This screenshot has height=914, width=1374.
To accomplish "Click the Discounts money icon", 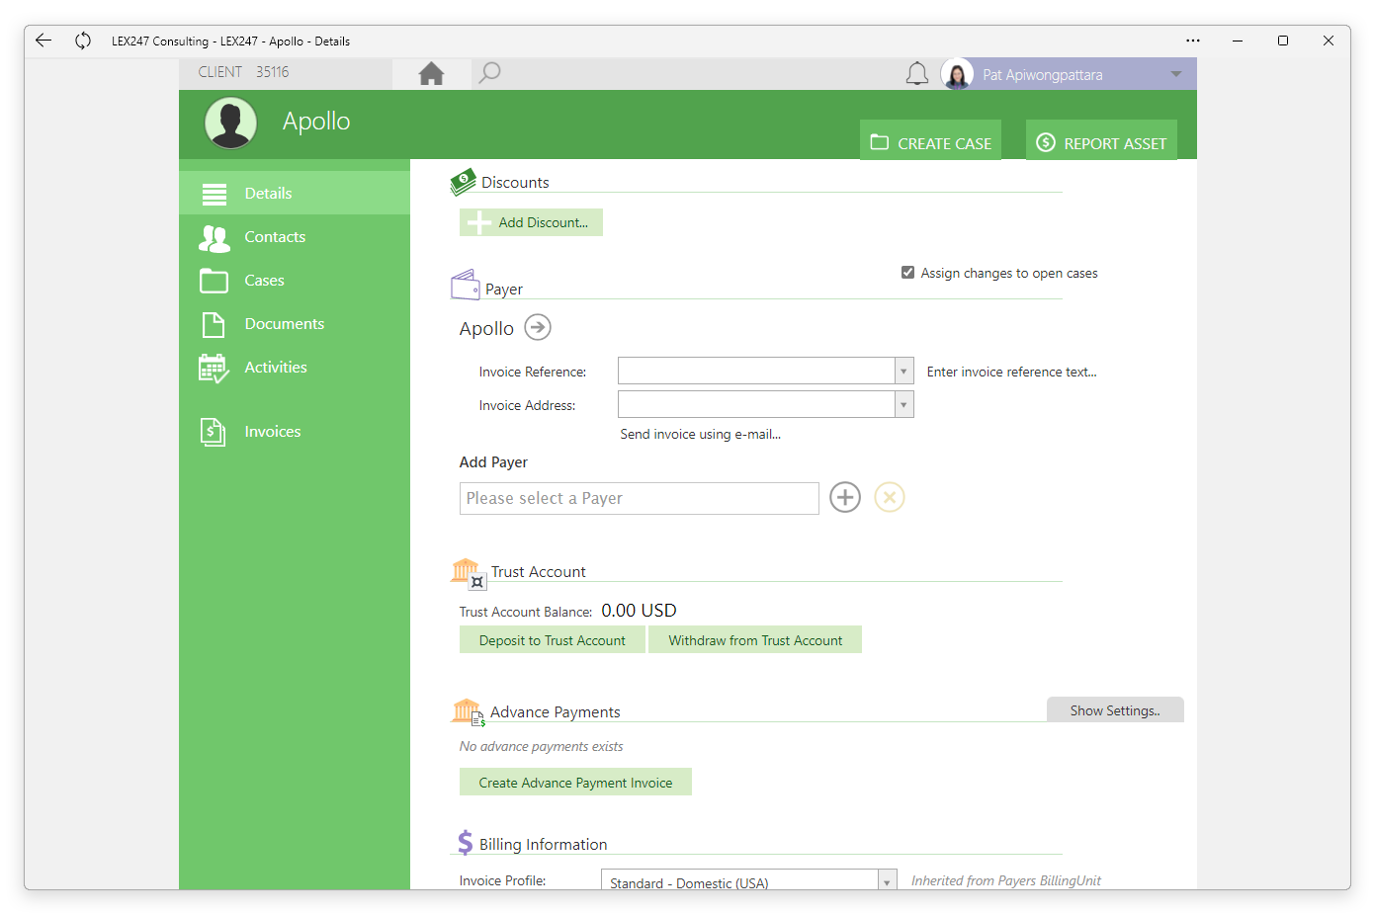I will (x=463, y=181).
